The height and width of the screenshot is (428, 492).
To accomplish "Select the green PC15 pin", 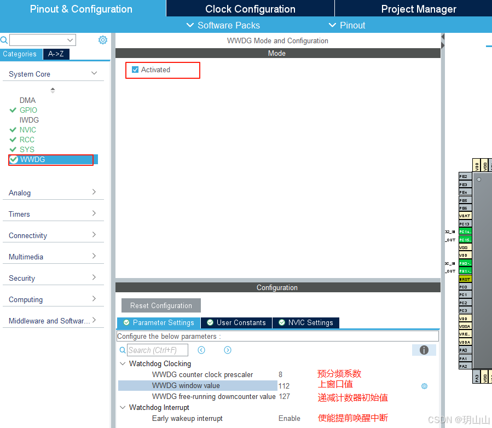I will 465,240.
